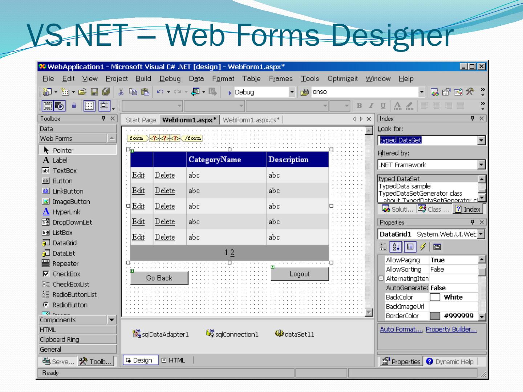Click the Navigate Backward toolbar icon
This screenshot has height=392, width=523.
tap(195, 92)
